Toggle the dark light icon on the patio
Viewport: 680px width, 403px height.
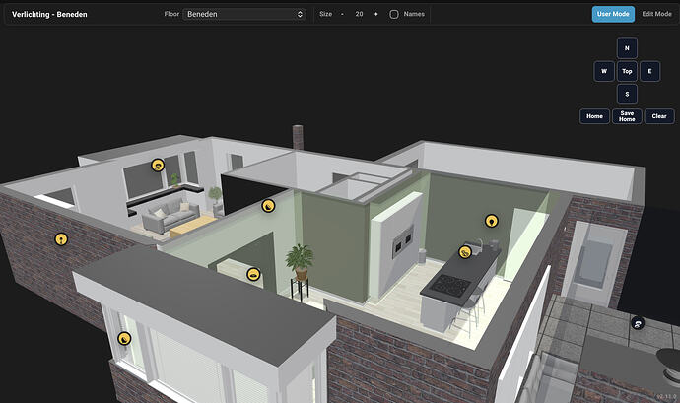(x=638, y=323)
